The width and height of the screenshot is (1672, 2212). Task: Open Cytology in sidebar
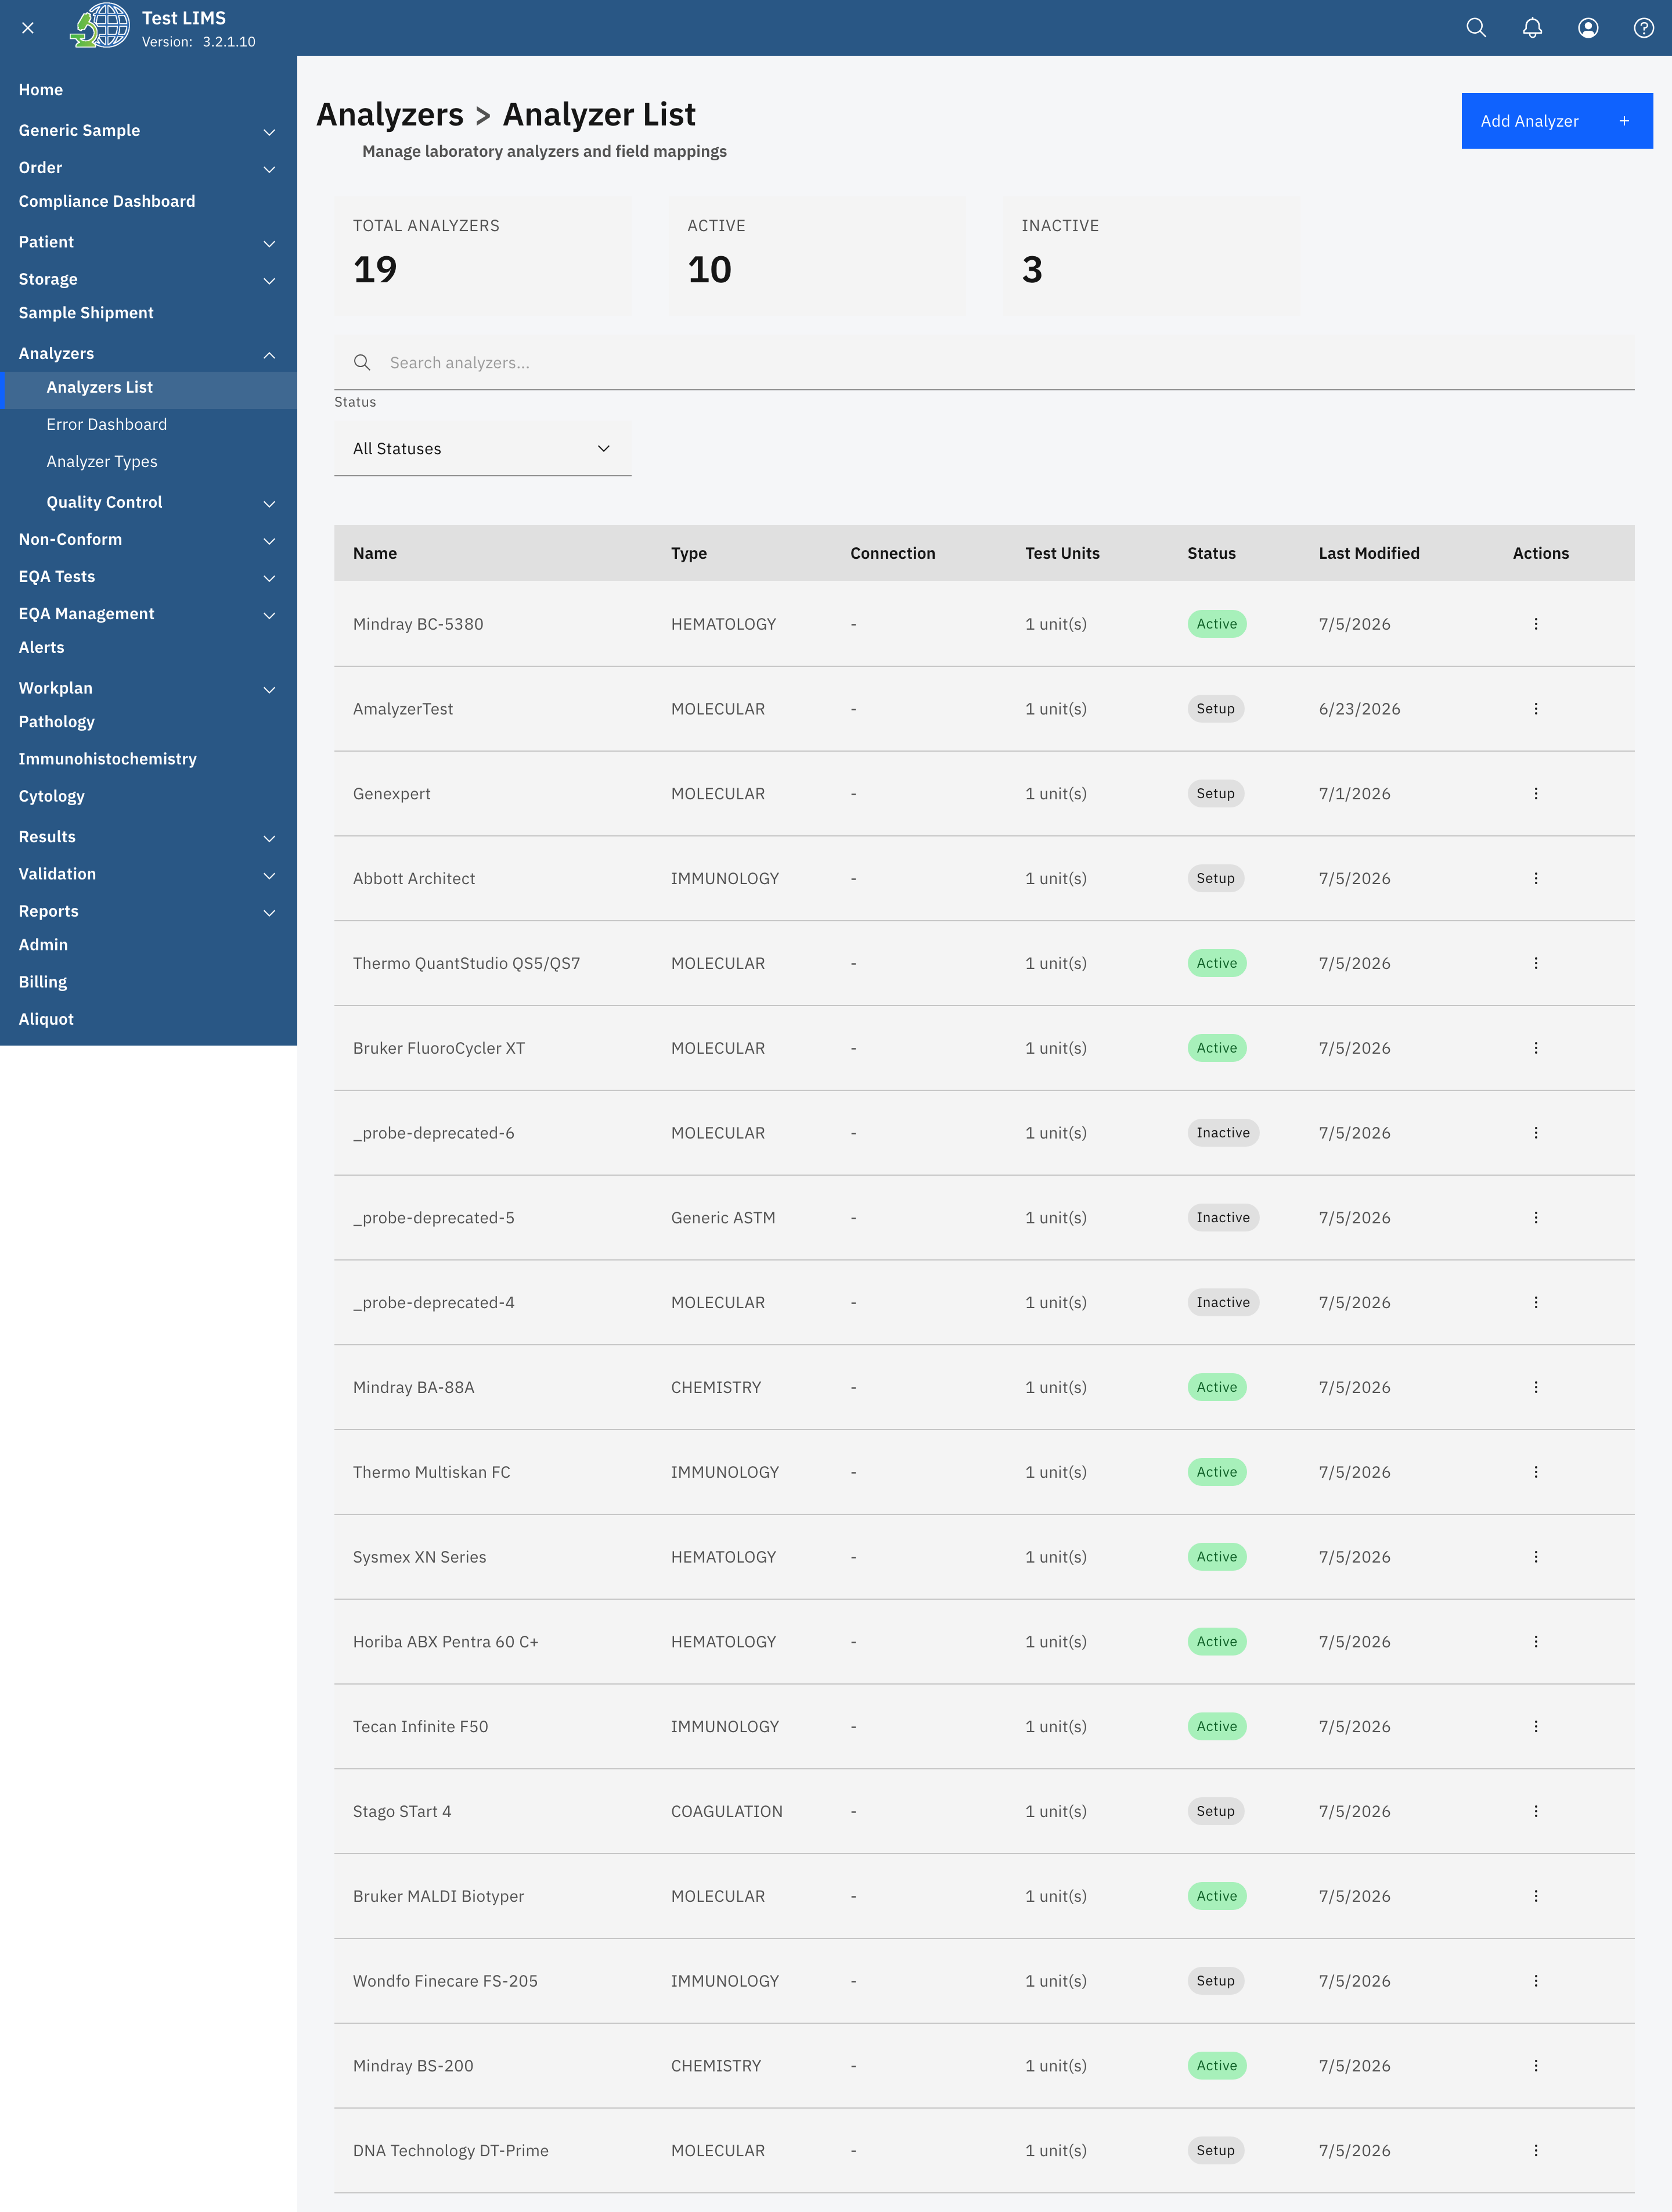tap(52, 797)
